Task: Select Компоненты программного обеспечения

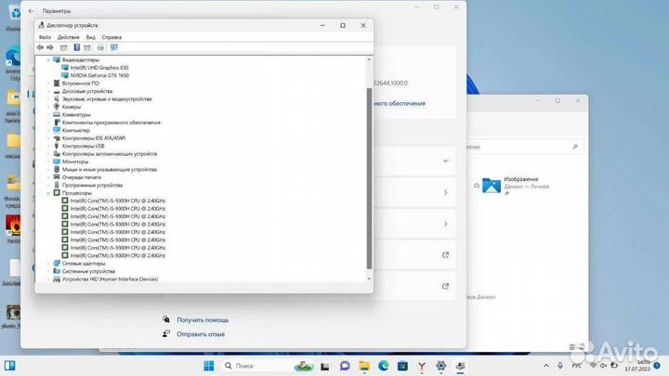Action: point(111,123)
